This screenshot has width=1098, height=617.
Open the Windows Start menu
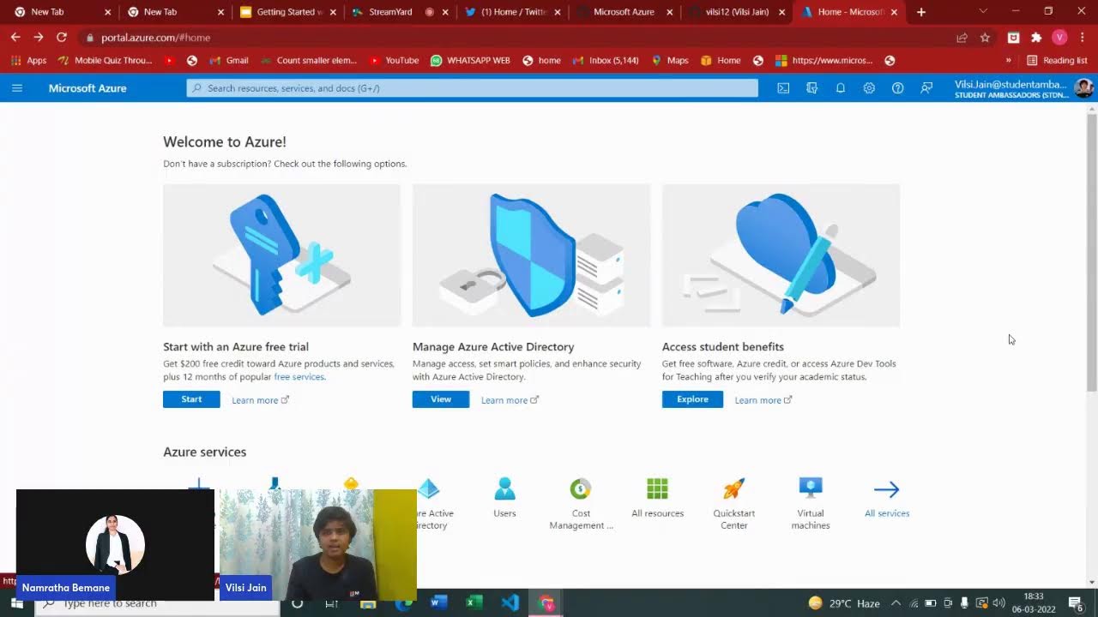(17, 603)
